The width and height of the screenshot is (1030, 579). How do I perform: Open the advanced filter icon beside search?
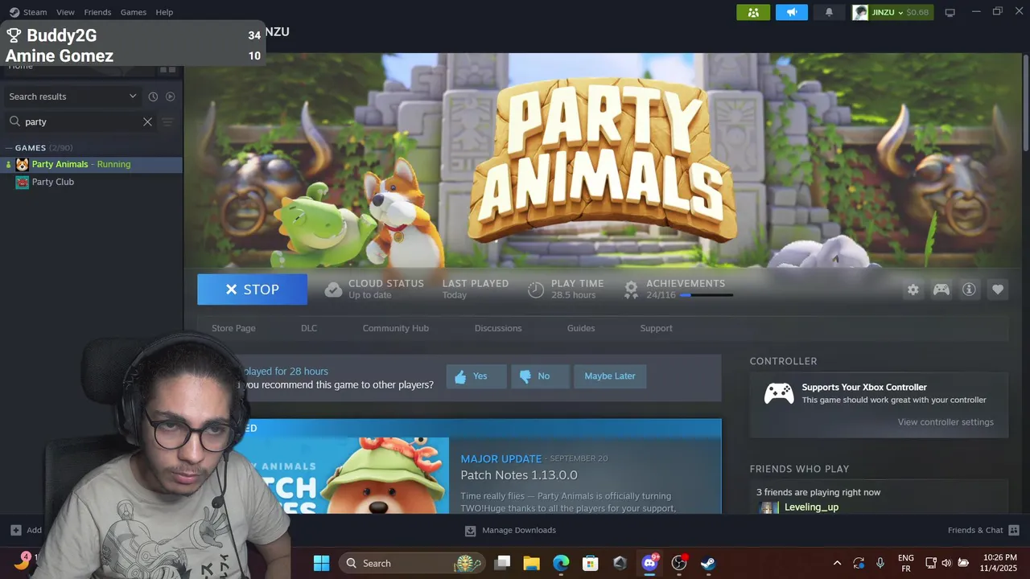coord(167,122)
